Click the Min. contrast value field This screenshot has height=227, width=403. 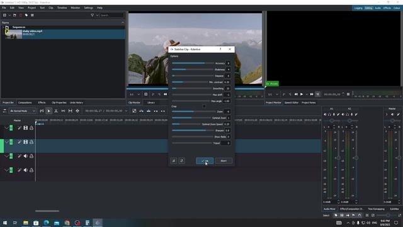click(x=227, y=82)
